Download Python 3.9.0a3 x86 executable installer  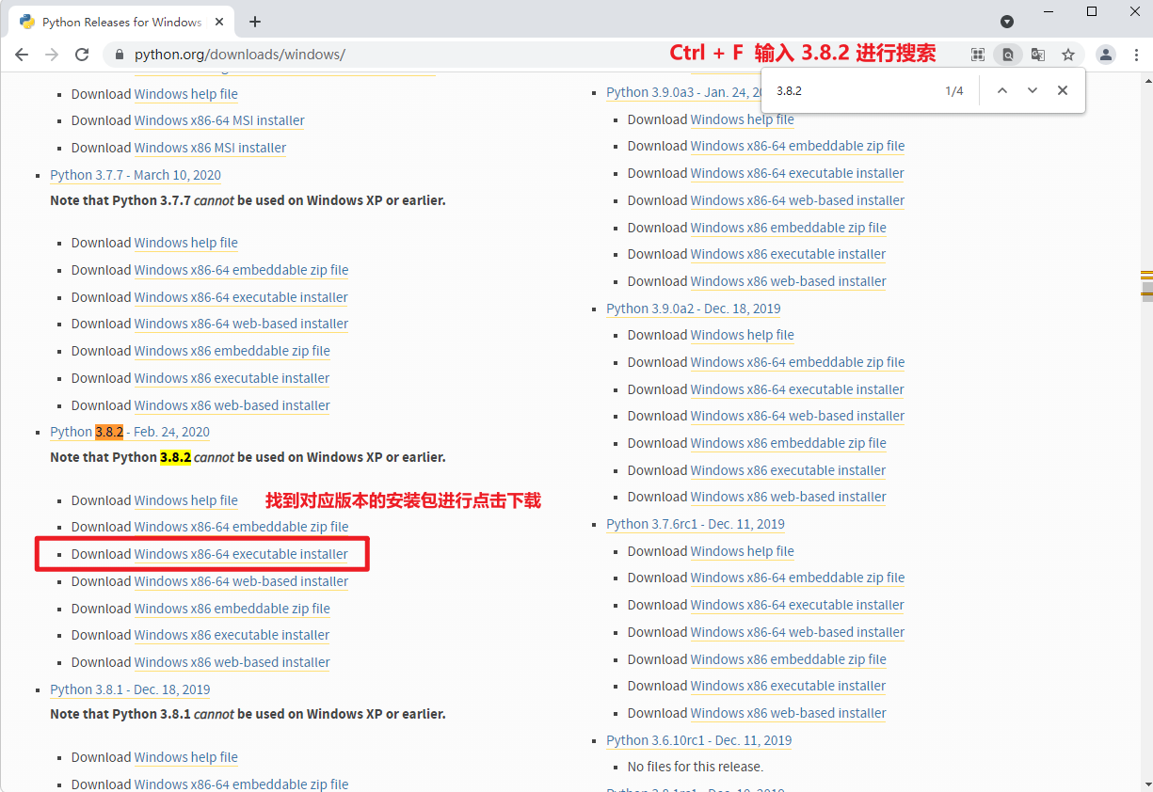click(788, 254)
